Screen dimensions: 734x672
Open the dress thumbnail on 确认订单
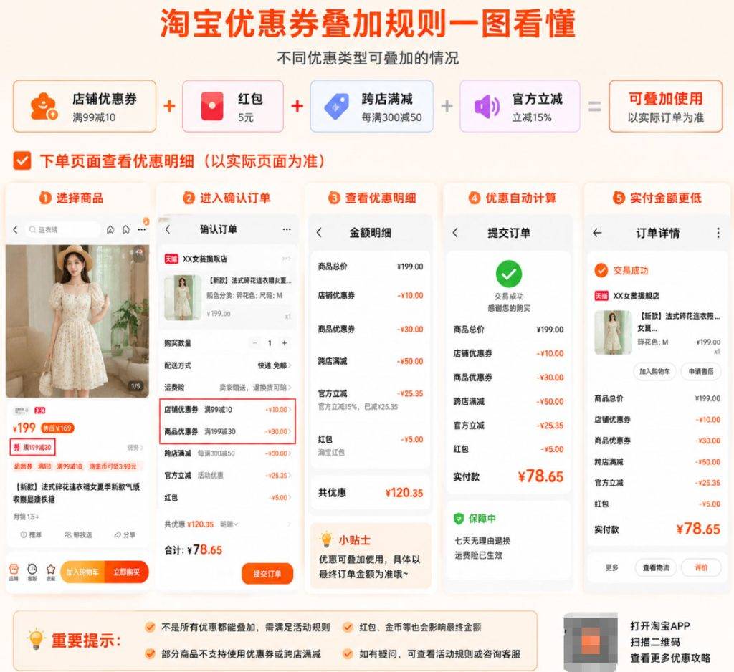pos(183,297)
